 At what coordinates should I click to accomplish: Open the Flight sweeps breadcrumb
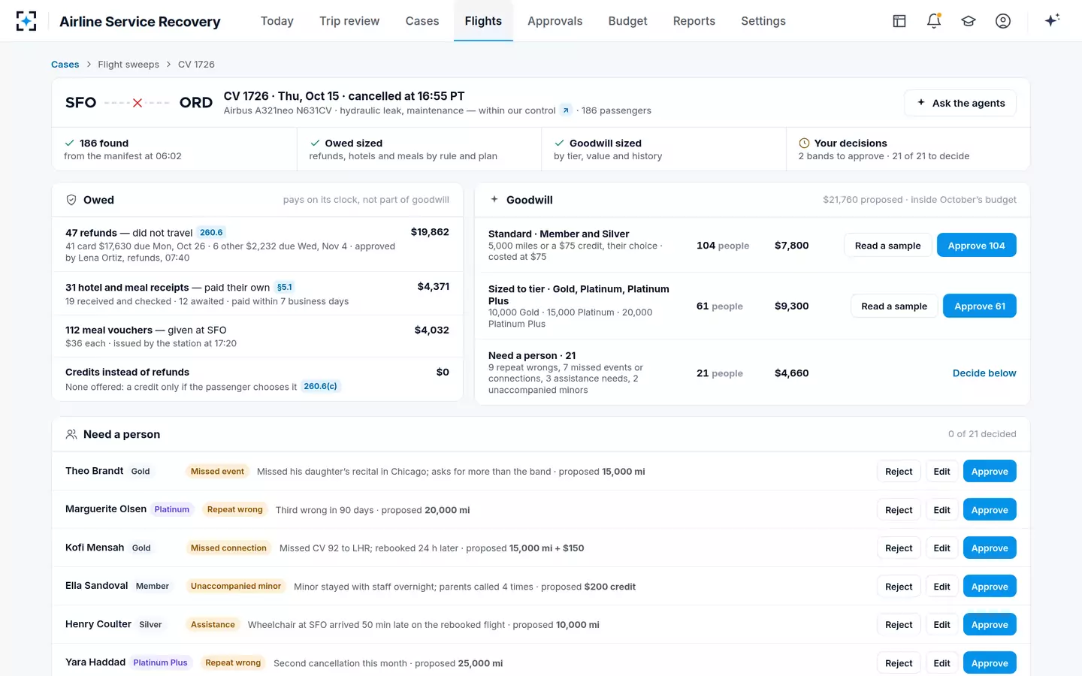tap(128, 65)
